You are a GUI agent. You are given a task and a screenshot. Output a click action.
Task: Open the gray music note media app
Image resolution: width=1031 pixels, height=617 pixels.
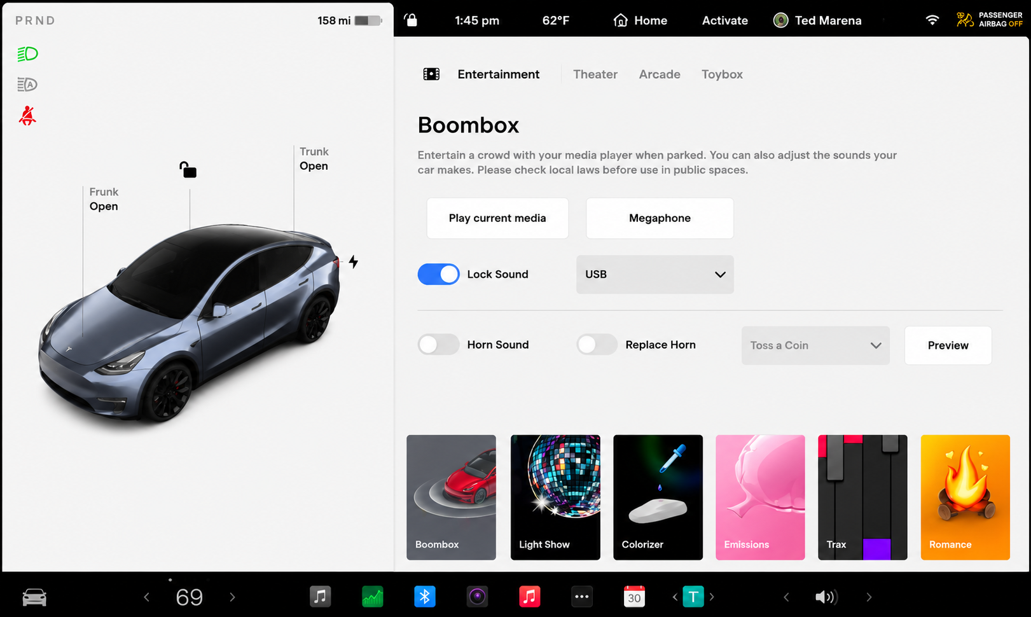[320, 597]
